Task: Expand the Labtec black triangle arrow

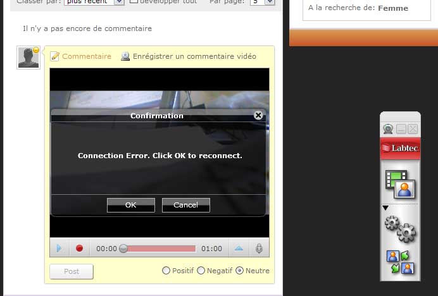Action: (x=385, y=208)
